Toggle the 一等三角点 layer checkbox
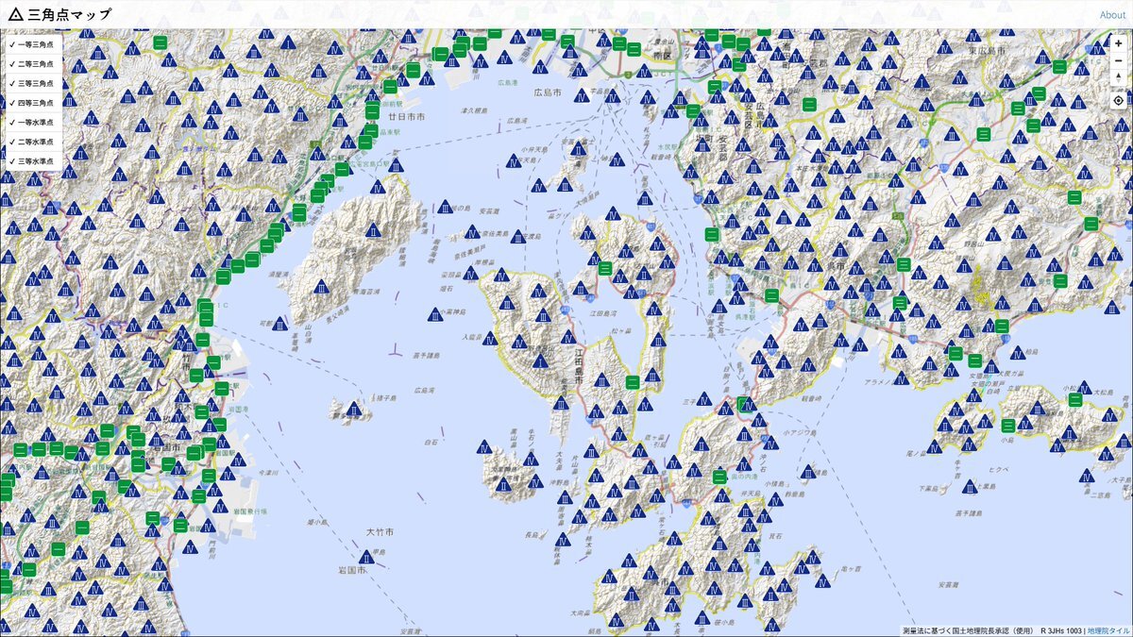1133x637 pixels. coord(32,44)
